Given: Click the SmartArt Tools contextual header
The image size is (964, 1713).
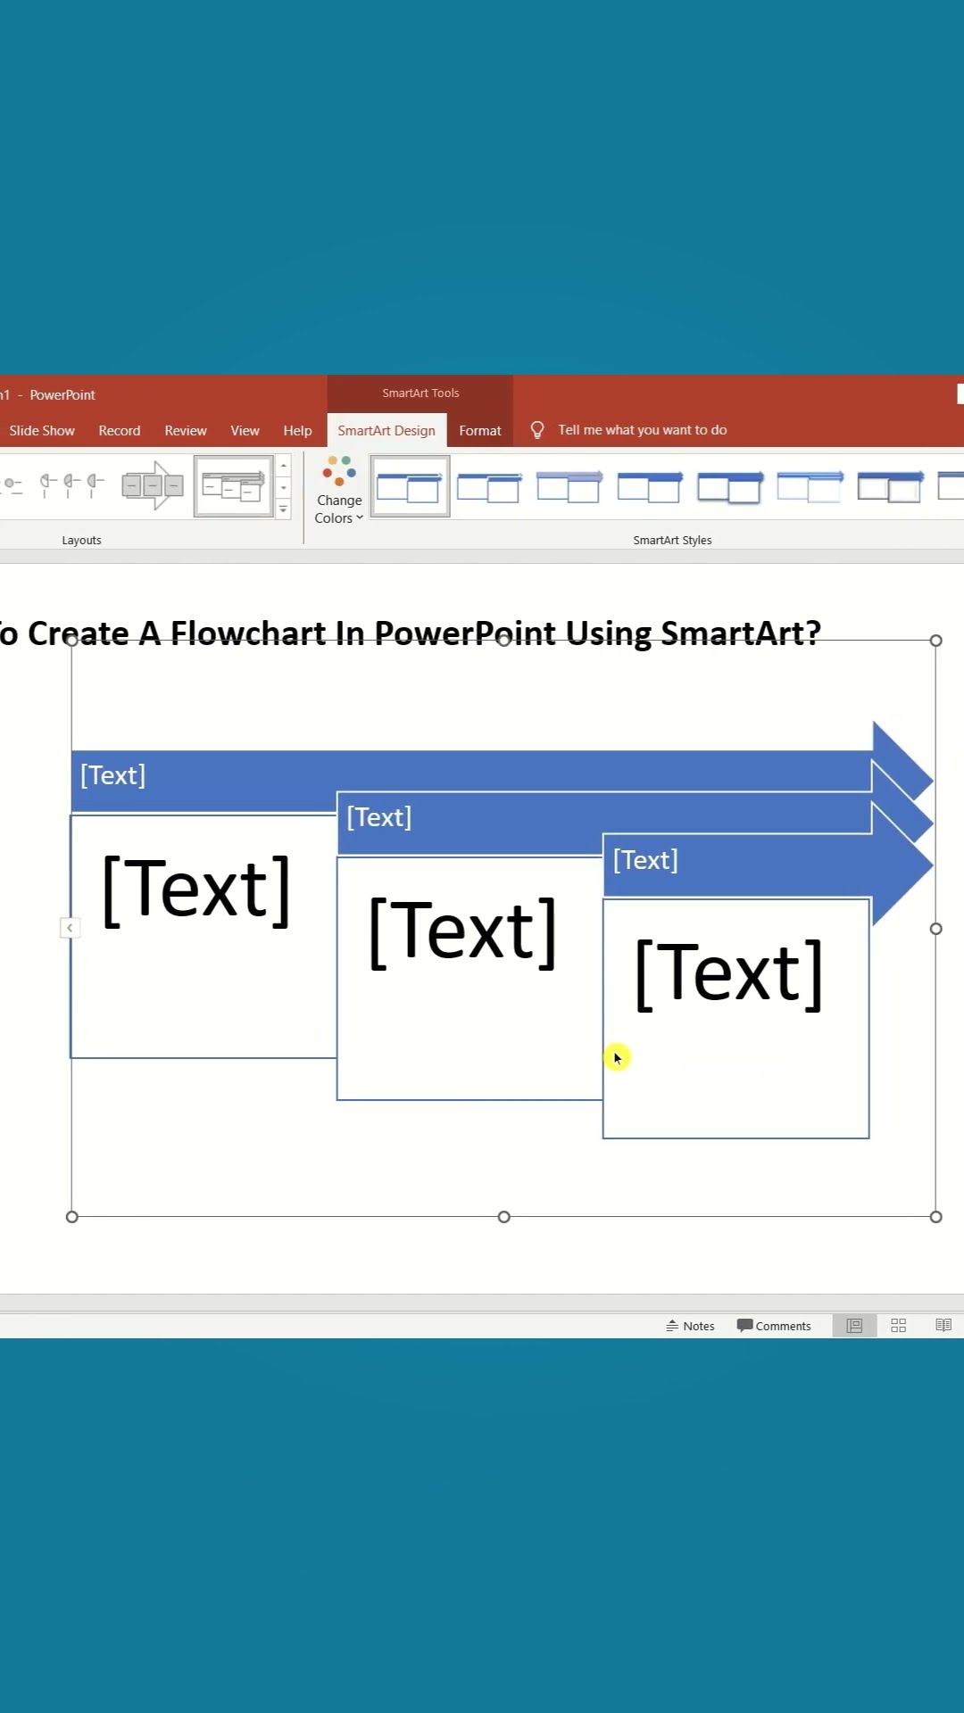Looking at the screenshot, I should pos(420,393).
